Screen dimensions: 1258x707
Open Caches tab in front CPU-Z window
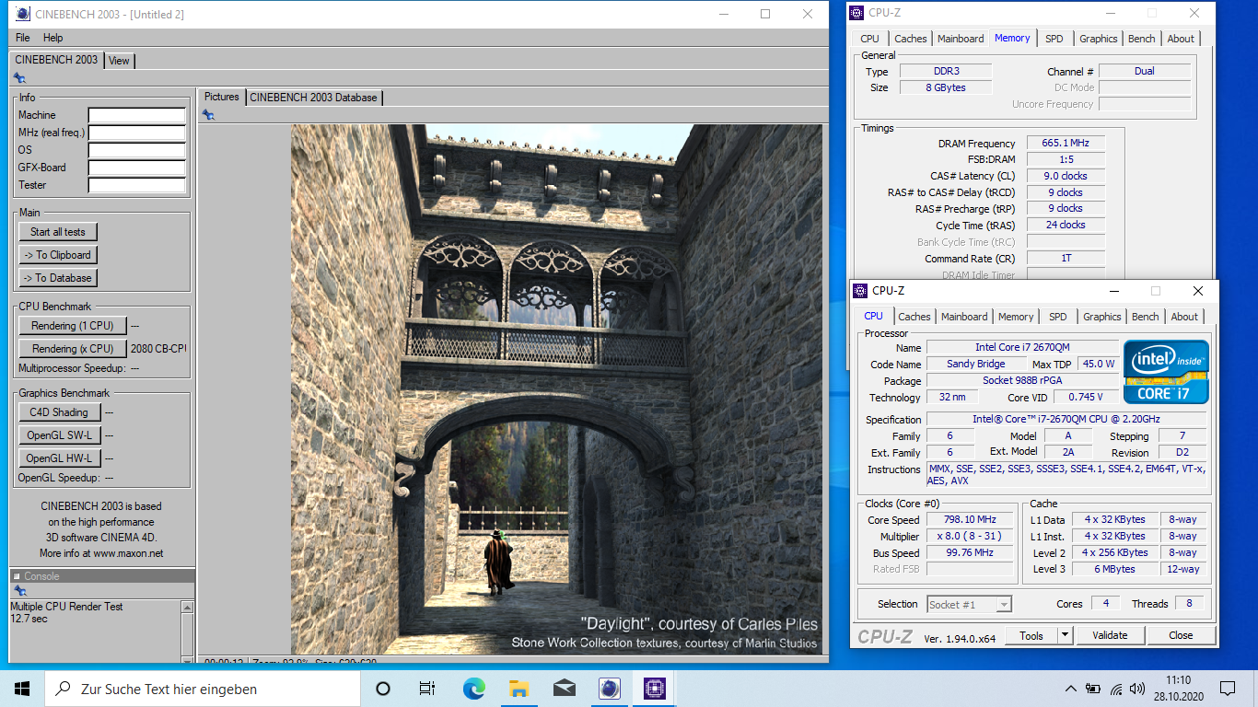coord(914,317)
